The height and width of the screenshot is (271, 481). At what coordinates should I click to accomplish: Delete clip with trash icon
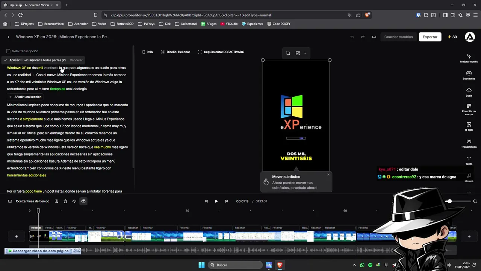pyautogui.click(x=65, y=201)
